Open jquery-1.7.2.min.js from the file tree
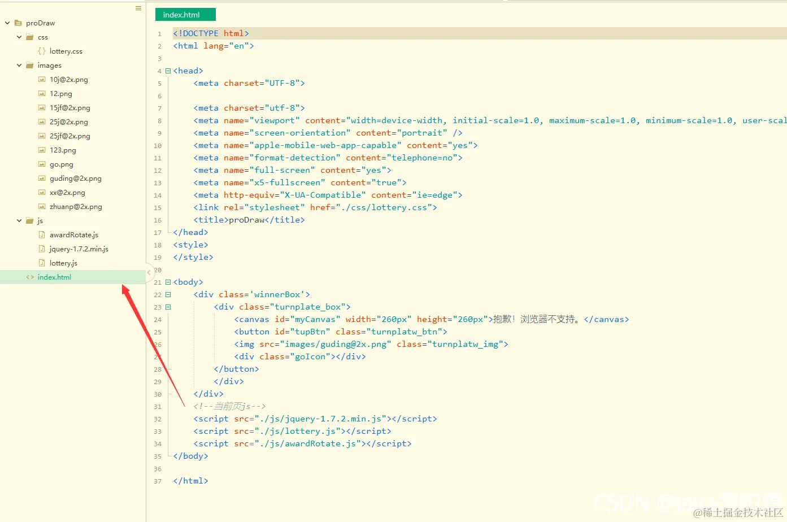 click(79, 249)
